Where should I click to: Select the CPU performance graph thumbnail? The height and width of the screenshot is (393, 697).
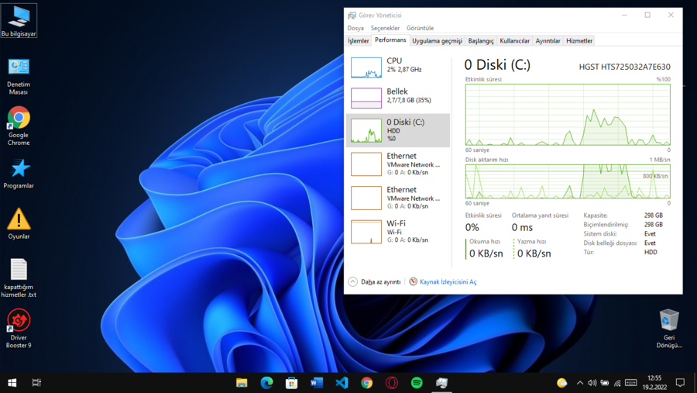[366, 67]
